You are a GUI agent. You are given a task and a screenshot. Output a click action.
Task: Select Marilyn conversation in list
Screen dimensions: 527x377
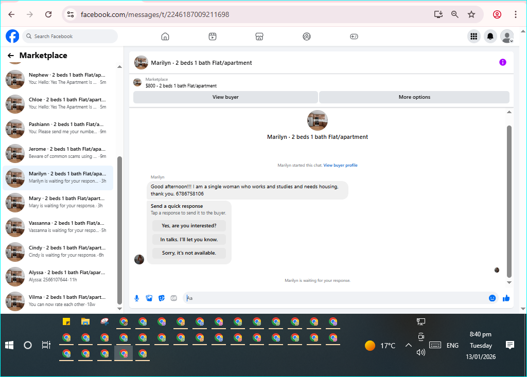(x=58, y=177)
